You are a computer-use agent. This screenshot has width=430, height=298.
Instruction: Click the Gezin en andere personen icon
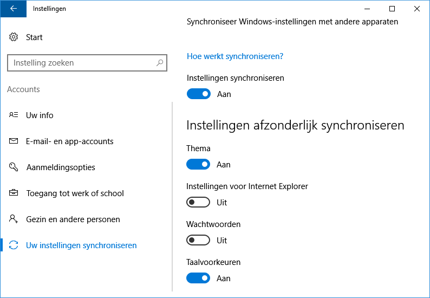(14, 219)
